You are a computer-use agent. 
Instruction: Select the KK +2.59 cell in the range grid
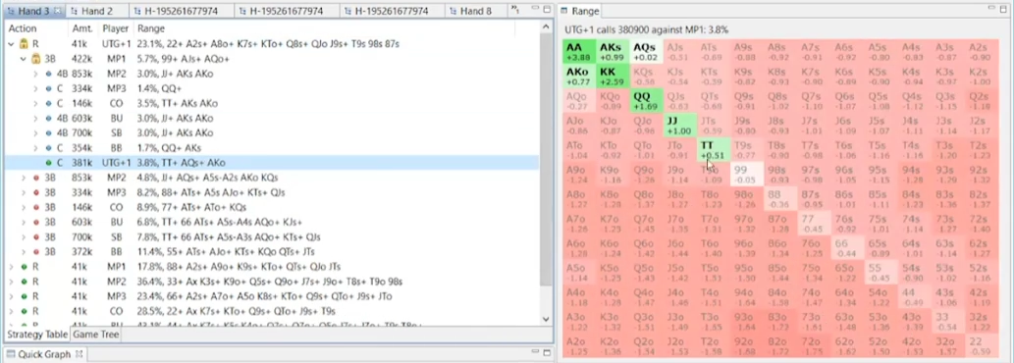(614, 77)
